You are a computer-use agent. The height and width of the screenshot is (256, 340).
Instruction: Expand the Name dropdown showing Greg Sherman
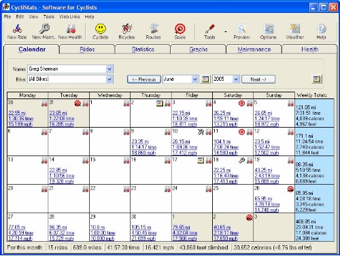[109, 69]
